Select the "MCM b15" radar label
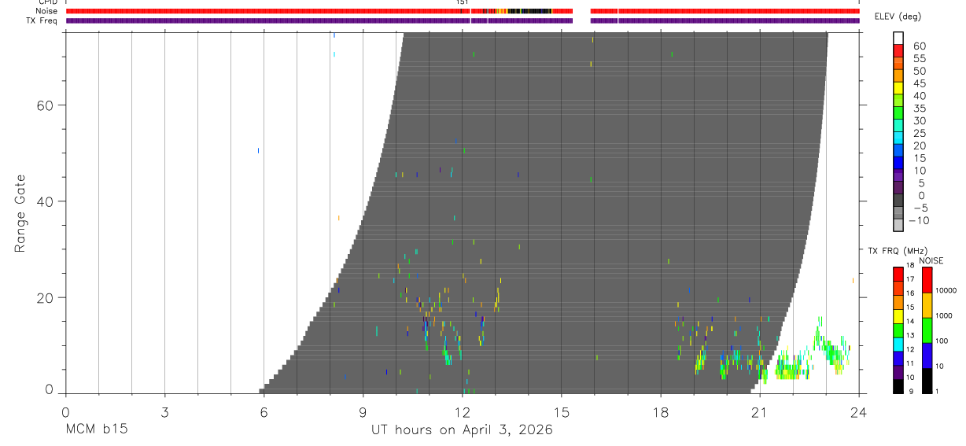This screenshot has height=446, width=966. click(96, 430)
